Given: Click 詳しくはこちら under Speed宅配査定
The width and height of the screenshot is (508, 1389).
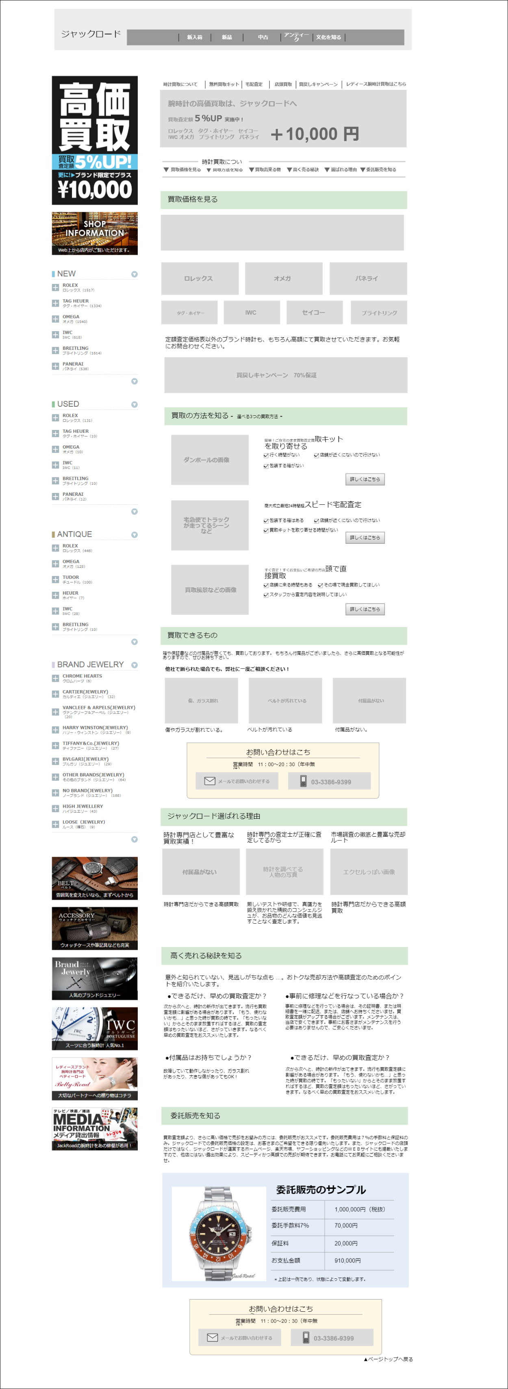Looking at the screenshot, I should 365,538.
